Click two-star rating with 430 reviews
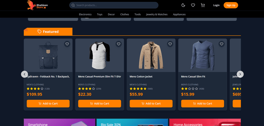Screen dimensions: 264x126 pyautogui.click(x=189, y=89)
